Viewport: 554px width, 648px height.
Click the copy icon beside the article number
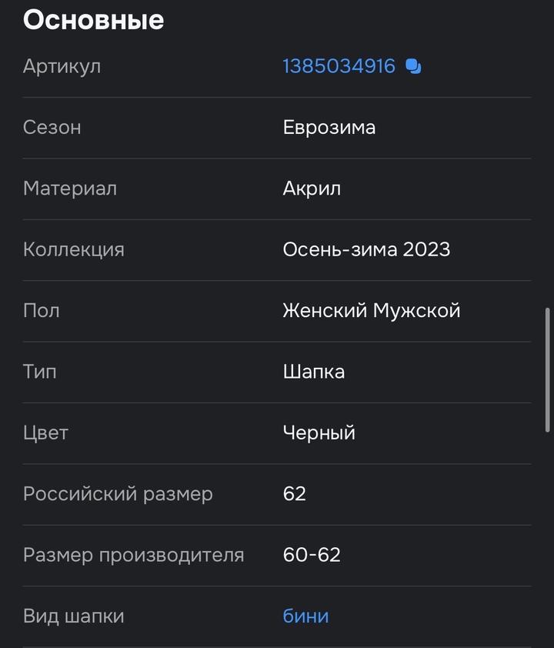413,67
